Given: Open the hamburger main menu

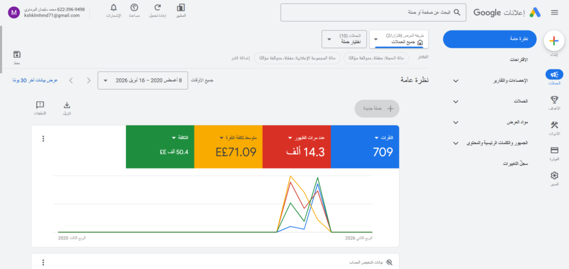Looking at the screenshot, I should coord(554,12).
